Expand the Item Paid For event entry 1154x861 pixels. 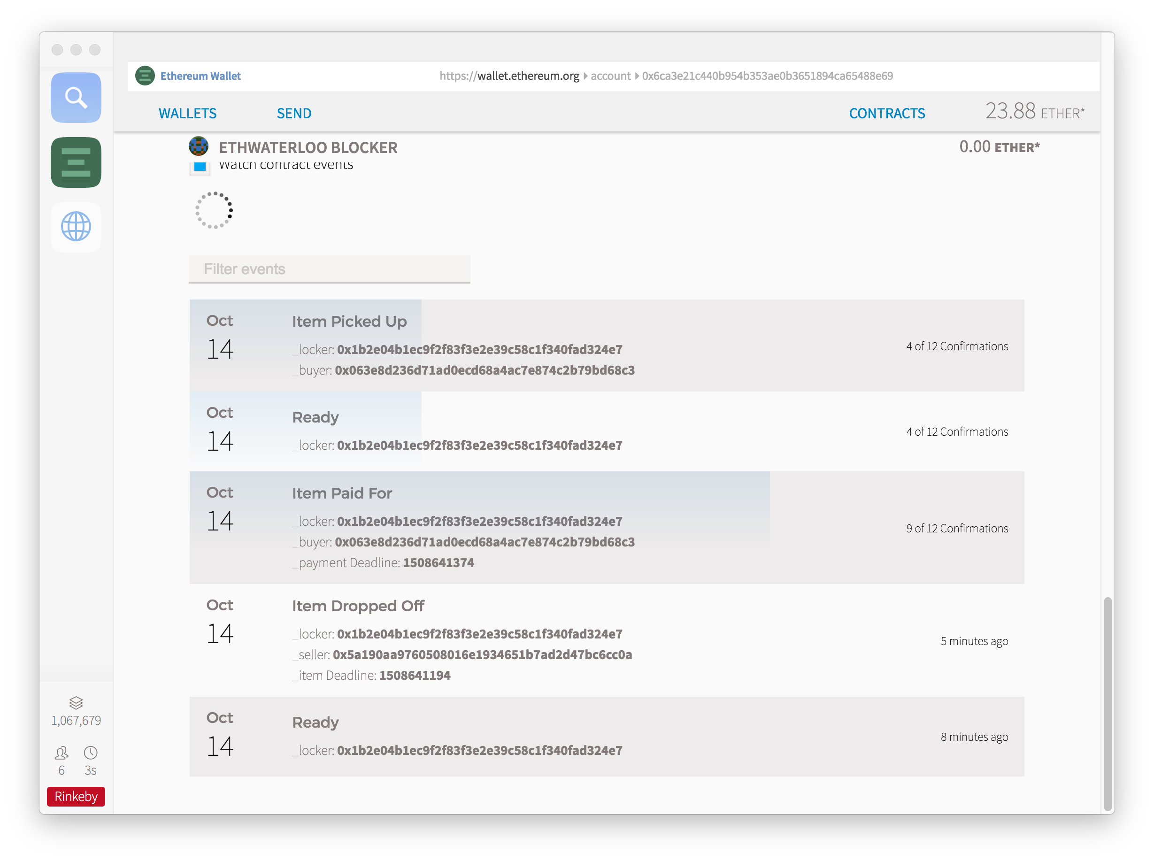342,493
